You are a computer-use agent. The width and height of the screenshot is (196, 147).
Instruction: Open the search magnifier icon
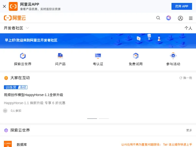[158, 18]
